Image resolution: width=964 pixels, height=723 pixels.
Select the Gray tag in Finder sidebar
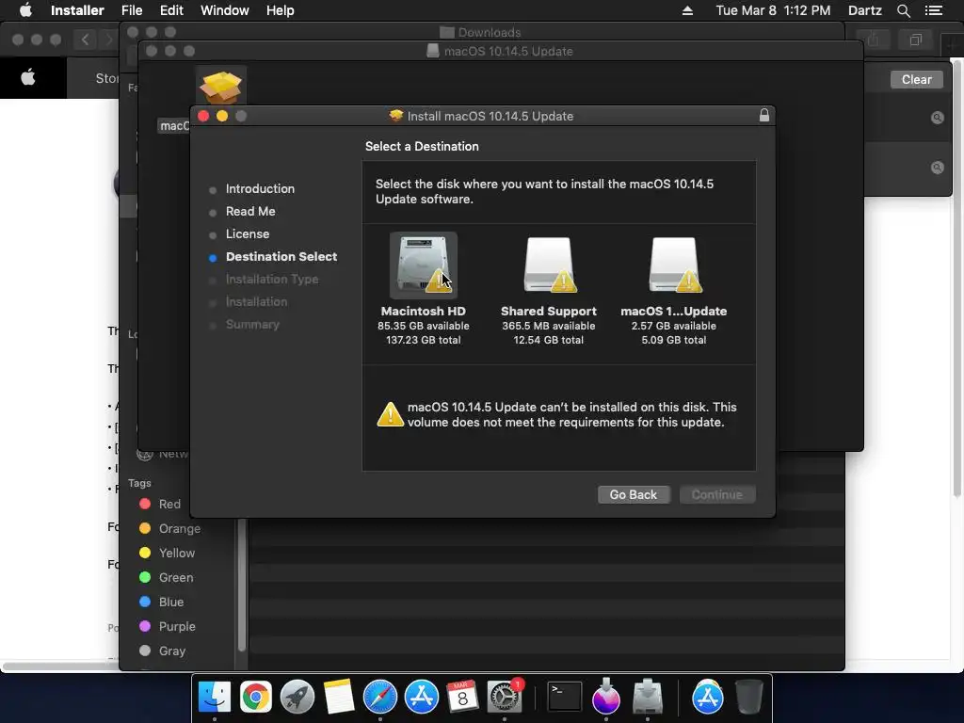(162, 651)
